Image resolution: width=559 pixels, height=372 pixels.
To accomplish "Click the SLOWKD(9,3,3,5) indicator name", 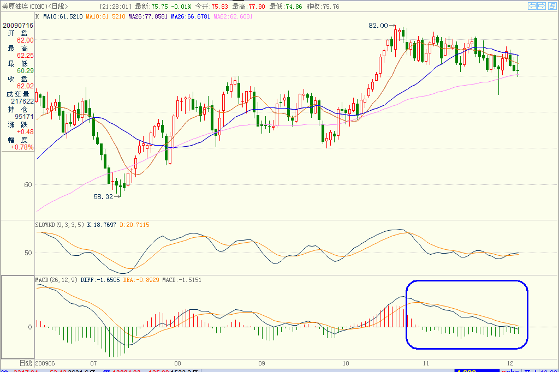I will (x=60, y=225).
